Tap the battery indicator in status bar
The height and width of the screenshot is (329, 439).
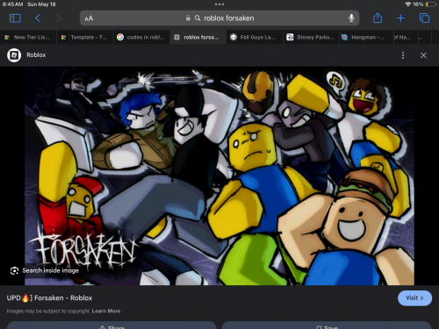click(x=431, y=4)
